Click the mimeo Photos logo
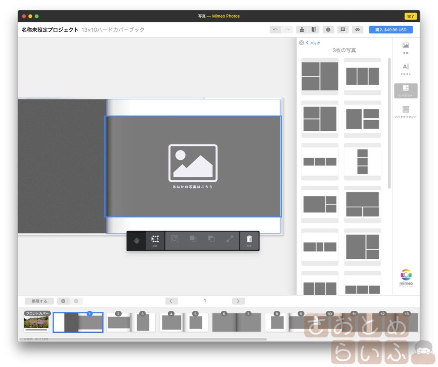The width and height of the screenshot is (438, 367). [x=406, y=278]
